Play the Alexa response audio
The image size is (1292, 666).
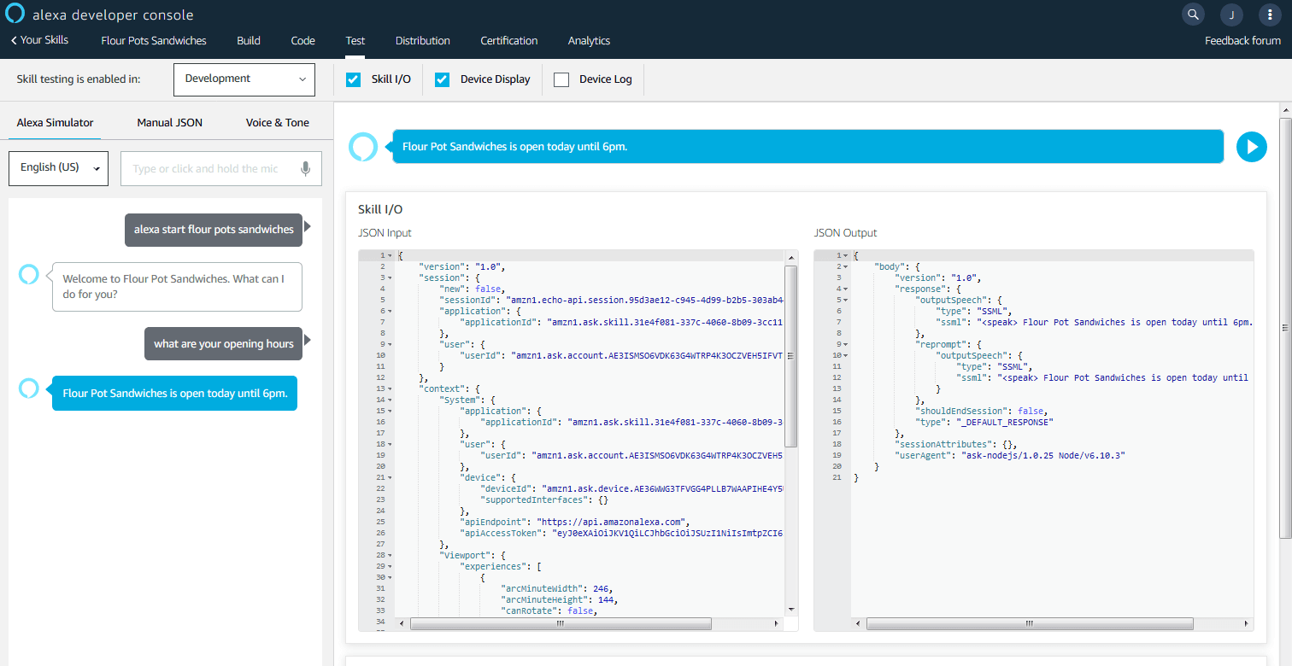[x=1251, y=147]
